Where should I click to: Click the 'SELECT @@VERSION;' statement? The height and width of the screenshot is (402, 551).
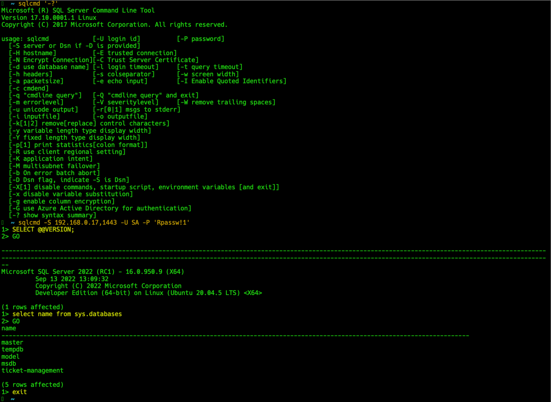[43, 229]
